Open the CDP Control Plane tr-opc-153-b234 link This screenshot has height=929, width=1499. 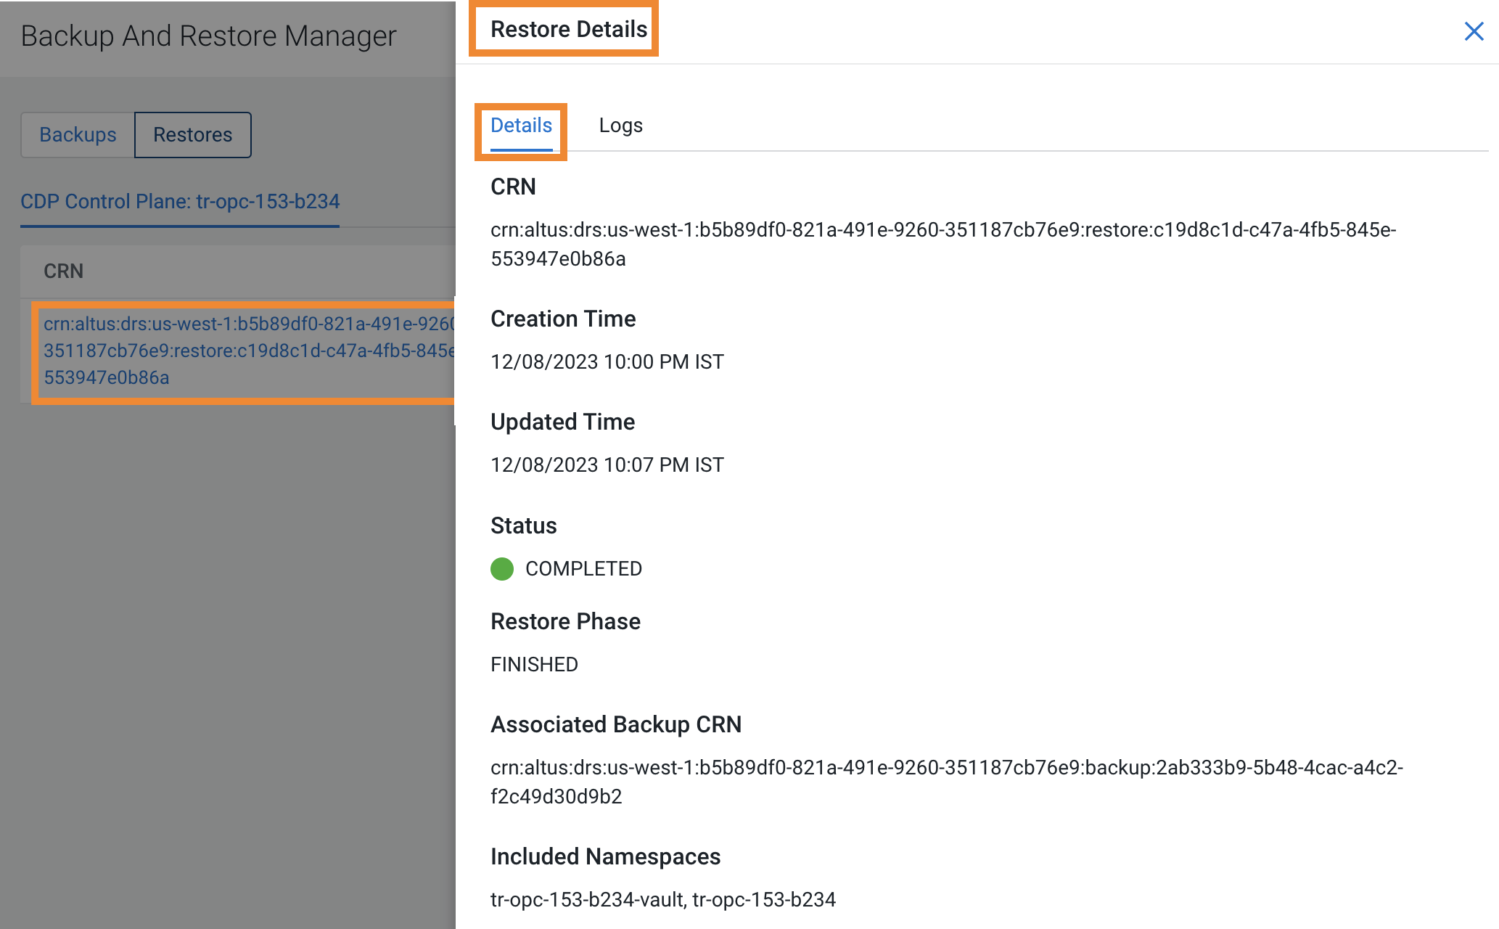179,201
